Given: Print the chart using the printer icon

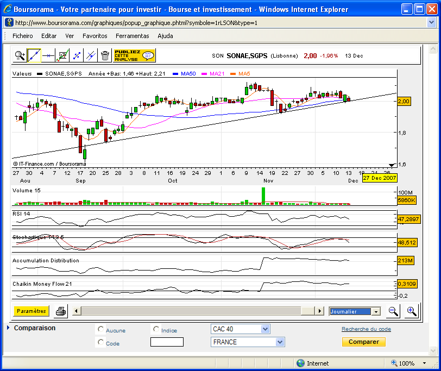Looking at the screenshot, I should [61, 311].
